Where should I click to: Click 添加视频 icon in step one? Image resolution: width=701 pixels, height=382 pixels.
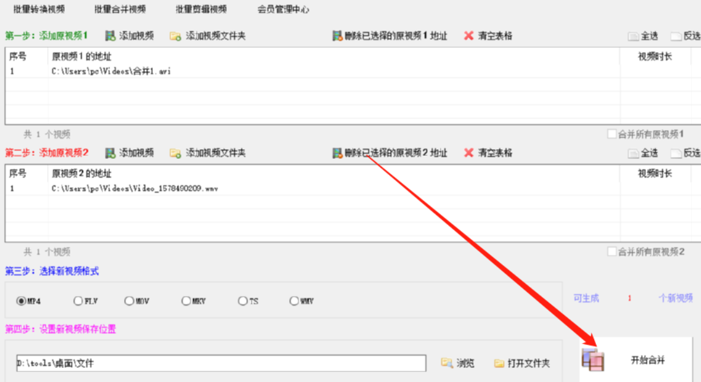[110, 36]
